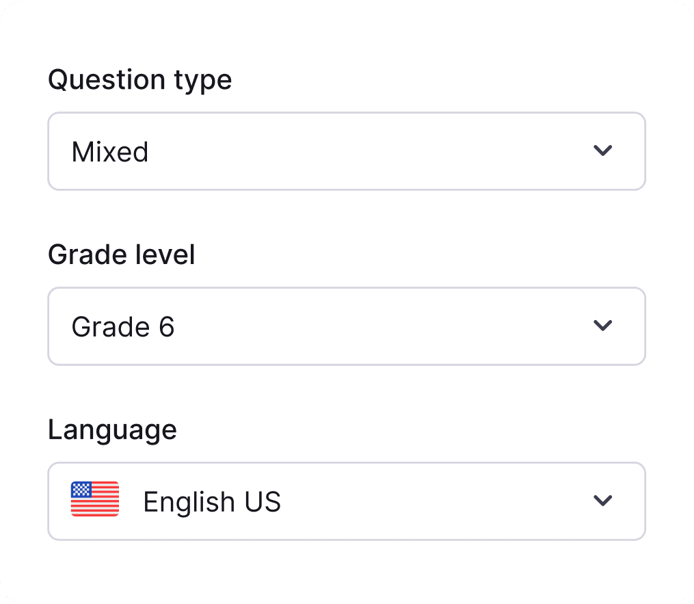Click the "Grade 6" selected value text

point(123,327)
